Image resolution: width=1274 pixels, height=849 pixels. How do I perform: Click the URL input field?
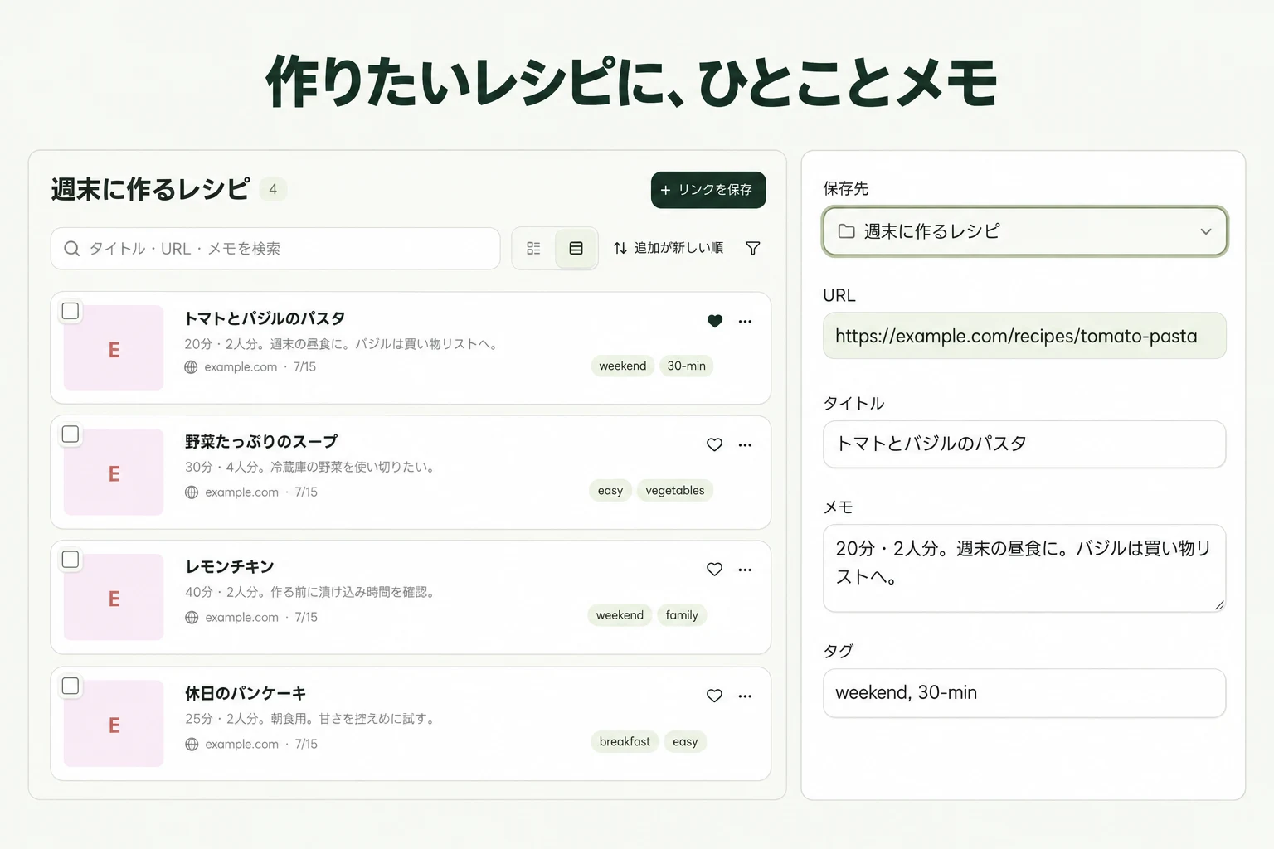[1024, 336]
